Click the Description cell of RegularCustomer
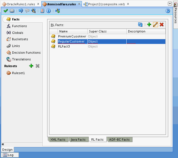The image size is (178, 158). point(146,41)
